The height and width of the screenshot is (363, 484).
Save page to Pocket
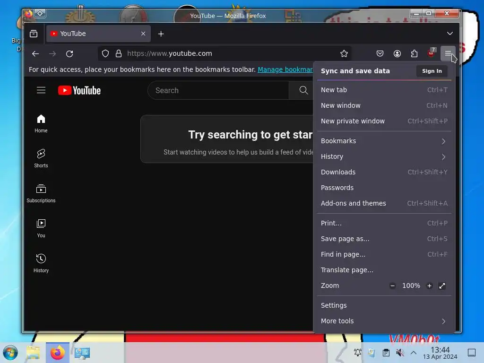[x=380, y=54]
